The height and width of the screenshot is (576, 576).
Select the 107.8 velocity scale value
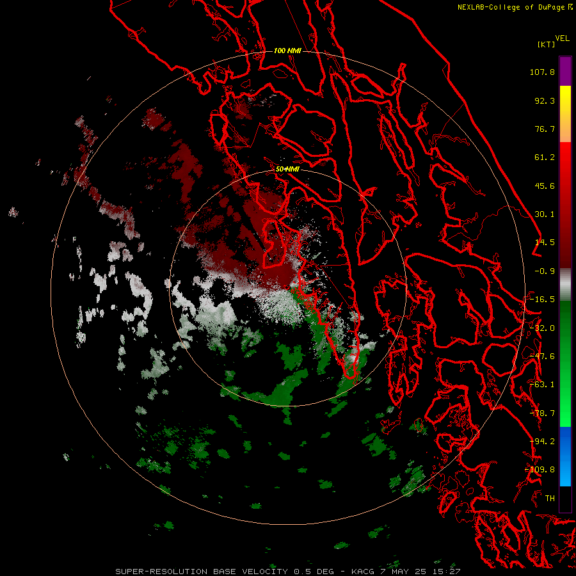point(542,72)
